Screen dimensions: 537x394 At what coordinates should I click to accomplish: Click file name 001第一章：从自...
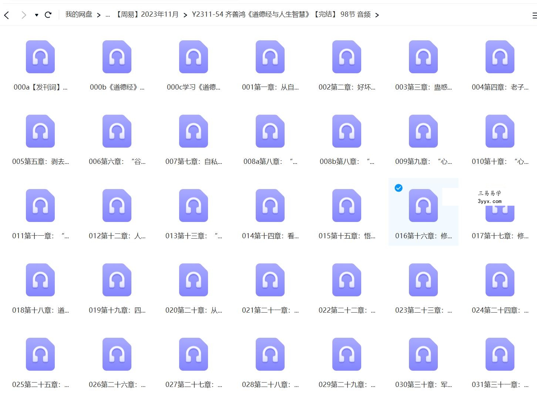tap(270, 87)
